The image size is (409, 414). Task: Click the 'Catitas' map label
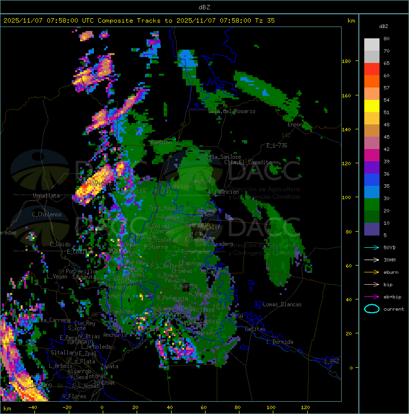pos(255,329)
